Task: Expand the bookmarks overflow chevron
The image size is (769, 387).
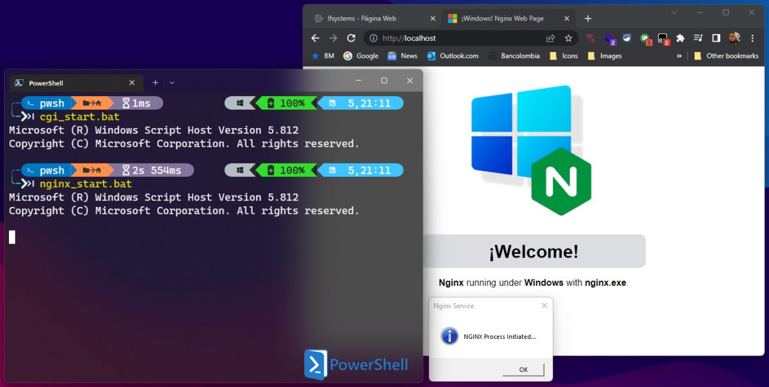Action: click(679, 56)
